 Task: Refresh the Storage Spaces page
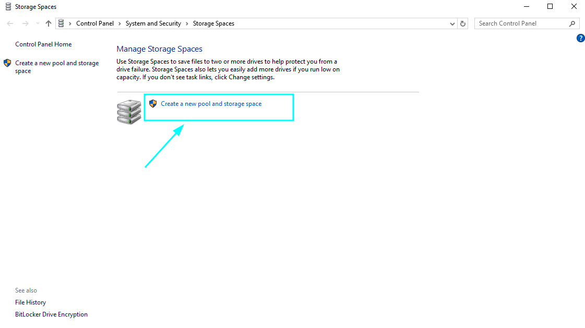coord(463,23)
